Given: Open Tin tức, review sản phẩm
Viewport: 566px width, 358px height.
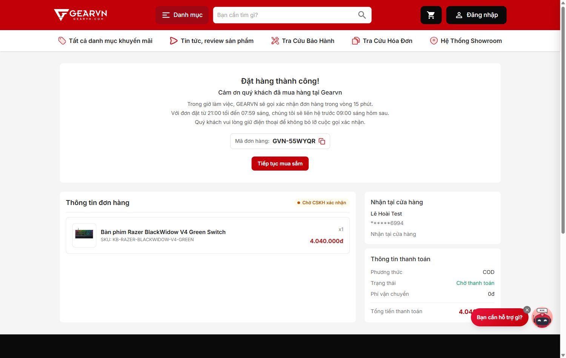Looking at the screenshot, I should (x=212, y=41).
